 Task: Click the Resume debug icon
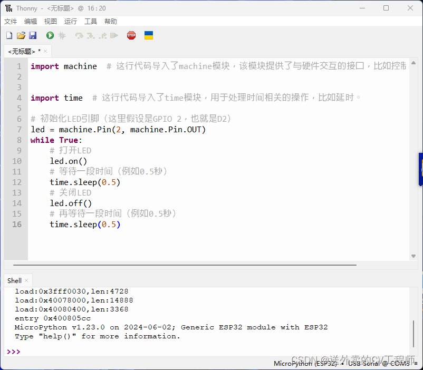[114, 35]
